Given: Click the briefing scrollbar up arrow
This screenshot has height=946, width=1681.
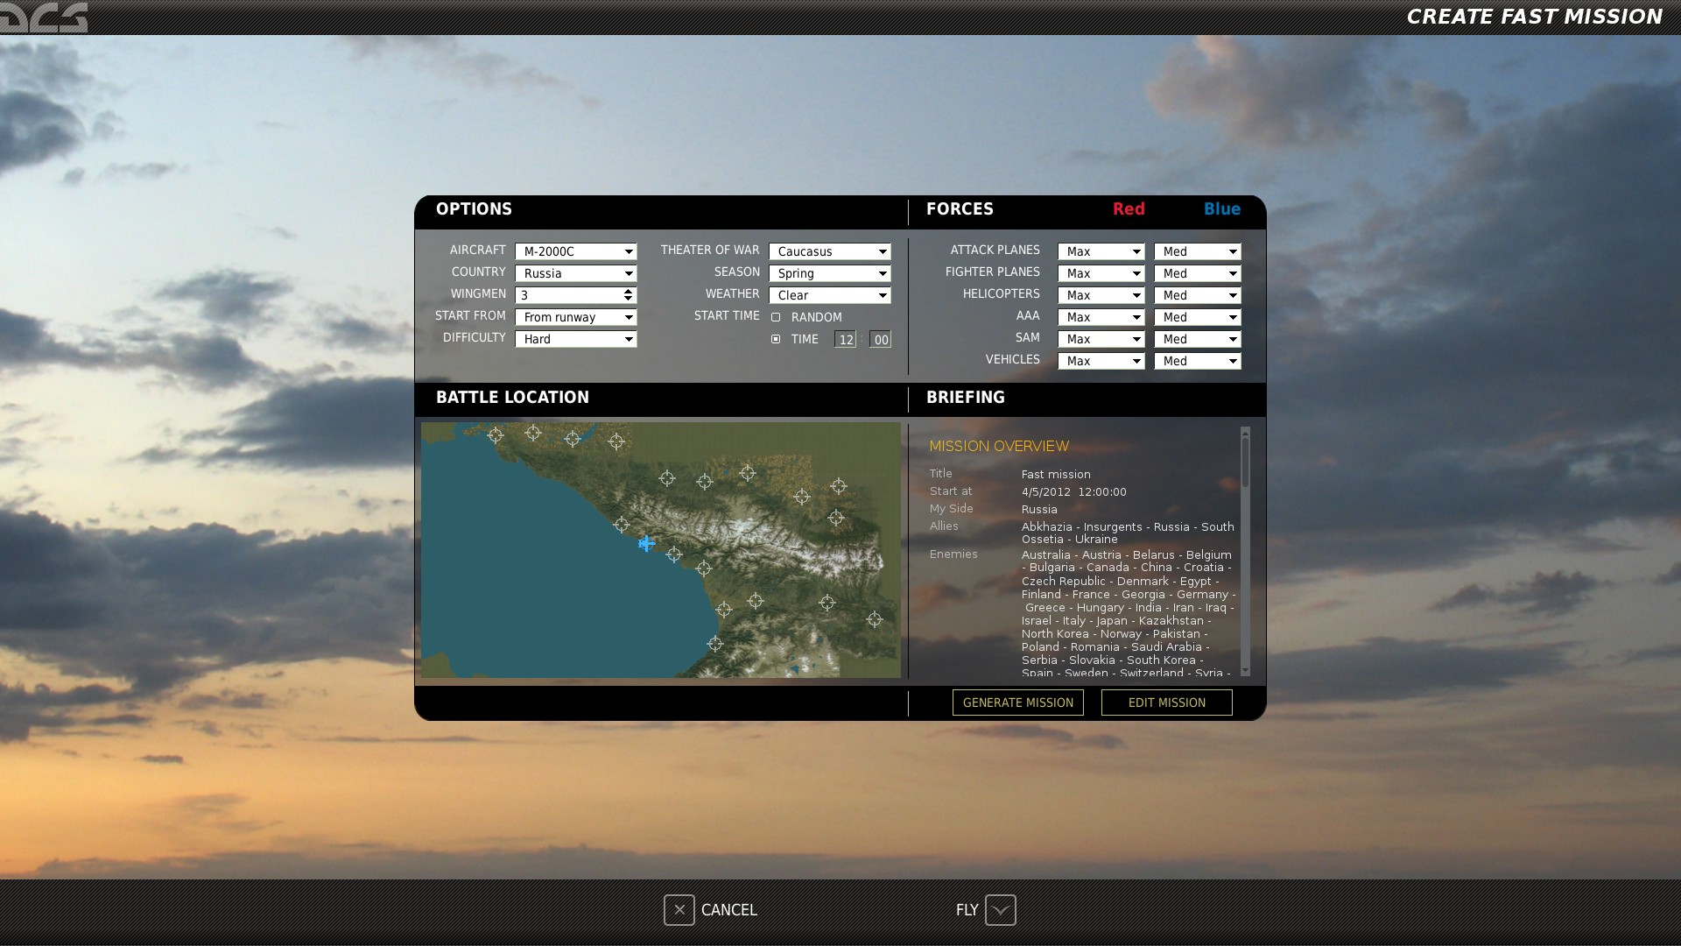Looking at the screenshot, I should click(x=1245, y=432).
